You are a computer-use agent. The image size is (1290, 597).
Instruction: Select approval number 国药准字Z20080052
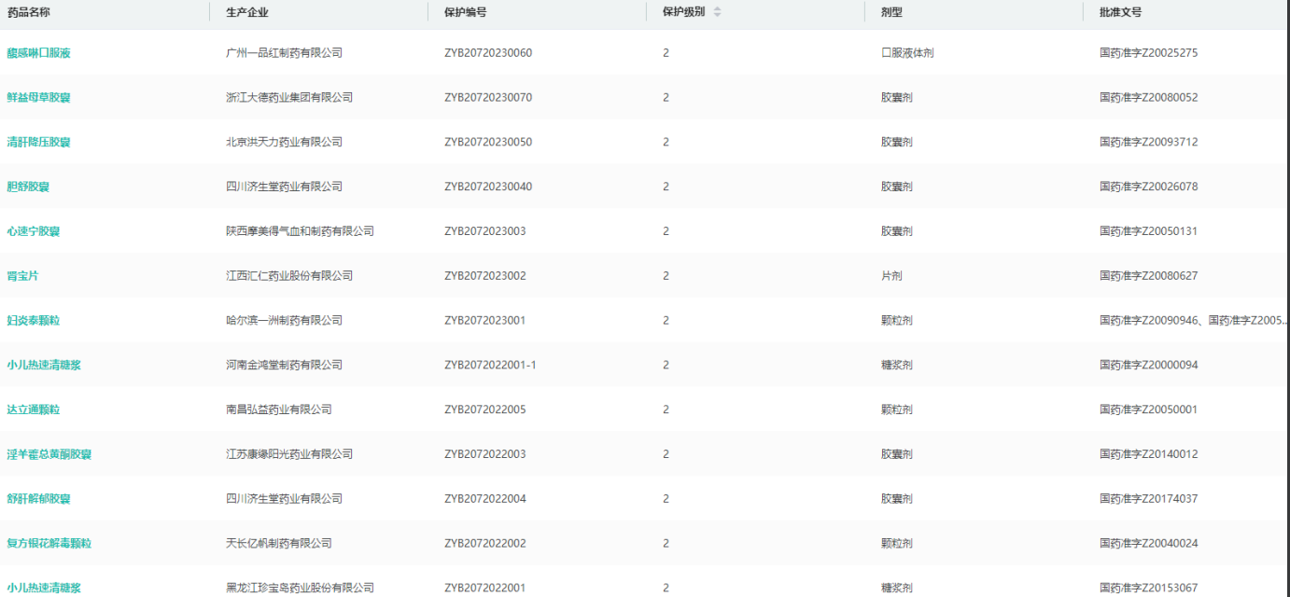pyautogui.click(x=1149, y=98)
